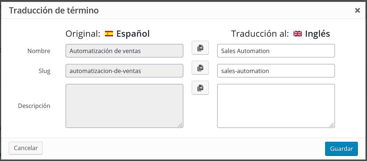Select the original "automatizacion-de-ventas" slug field

click(x=124, y=71)
